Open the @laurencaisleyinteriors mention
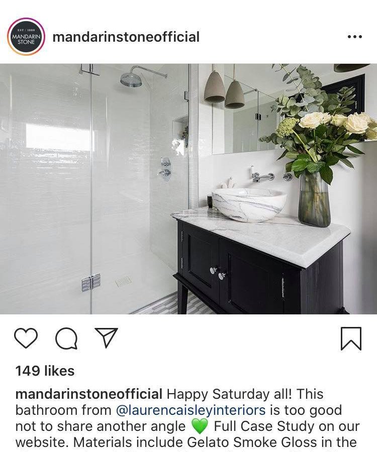Viewport: 377px width, 452px height. (191, 410)
